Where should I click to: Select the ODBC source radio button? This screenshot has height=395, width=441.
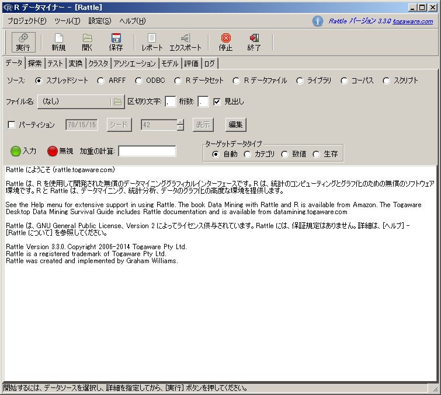click(x=138, y=81)
